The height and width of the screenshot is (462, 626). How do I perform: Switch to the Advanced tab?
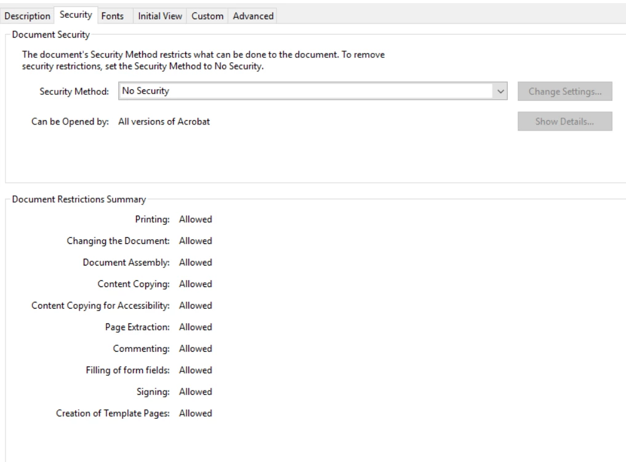253,16
